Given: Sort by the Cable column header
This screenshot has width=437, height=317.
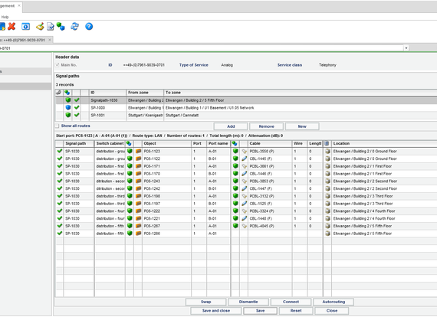Looking at the screenshot, I should (270, 143).
